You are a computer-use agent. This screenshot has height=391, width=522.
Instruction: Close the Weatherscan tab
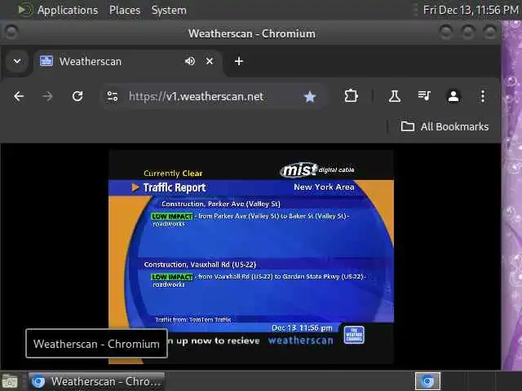210,61
